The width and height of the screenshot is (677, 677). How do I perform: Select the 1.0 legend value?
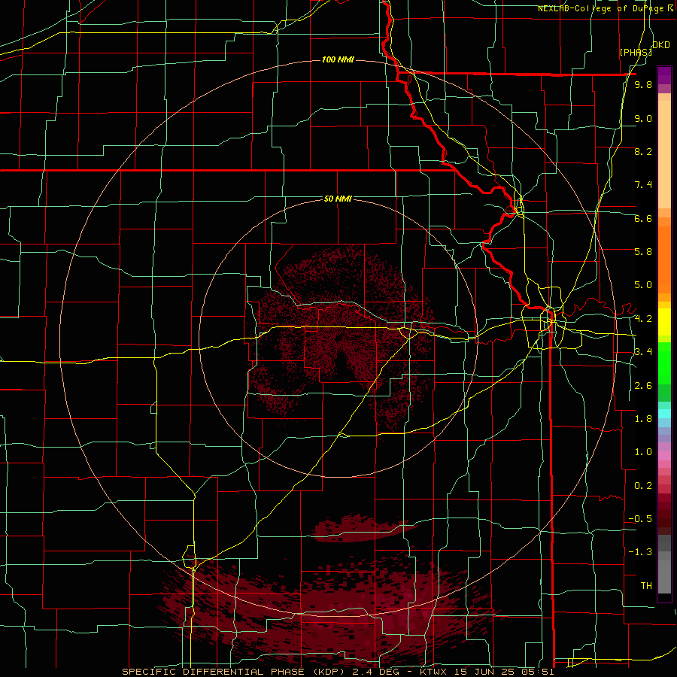pos(643,452)
